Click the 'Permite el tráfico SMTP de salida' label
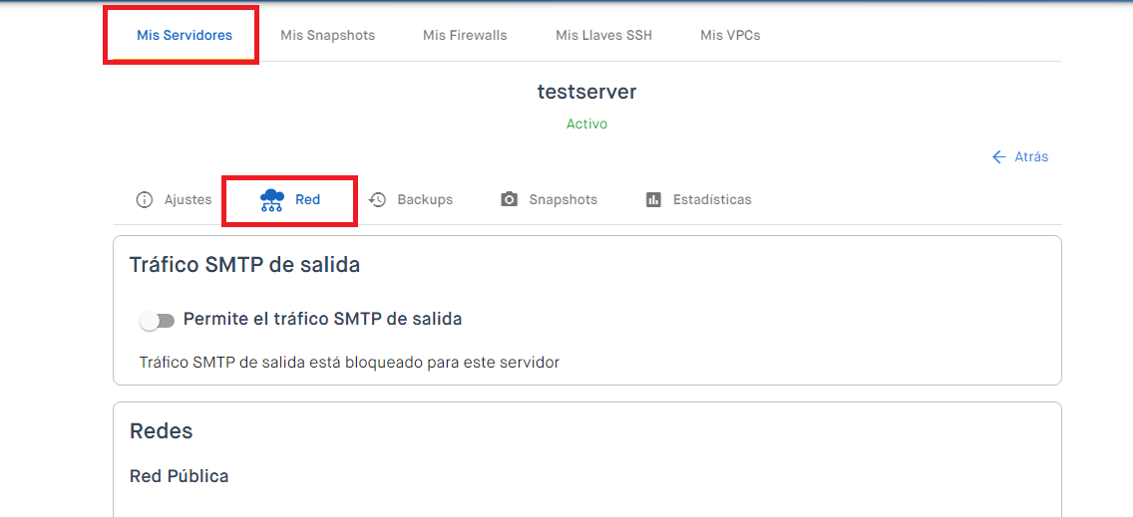Viewport: 1133px width, 517px height. tap(322, 319)
